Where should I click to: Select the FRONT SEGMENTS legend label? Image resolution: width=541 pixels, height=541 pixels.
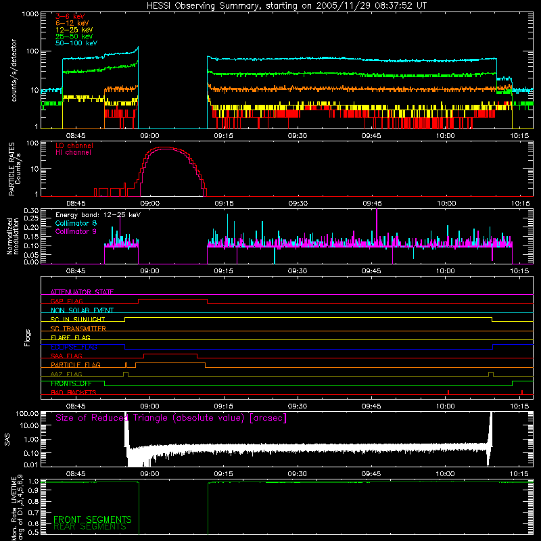(x=93, y=519)
